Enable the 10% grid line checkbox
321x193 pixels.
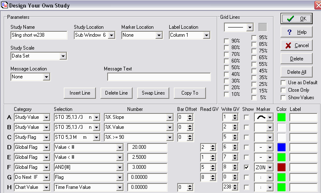pyautogui.click(x=226, y=94)
